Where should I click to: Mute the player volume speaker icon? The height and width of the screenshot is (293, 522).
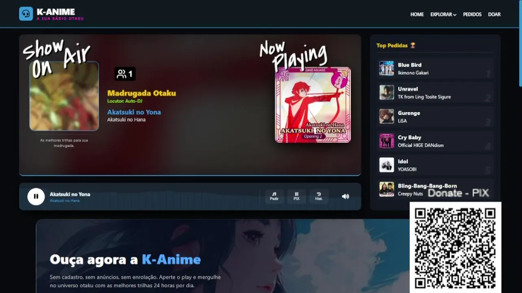tap(345, 196)
